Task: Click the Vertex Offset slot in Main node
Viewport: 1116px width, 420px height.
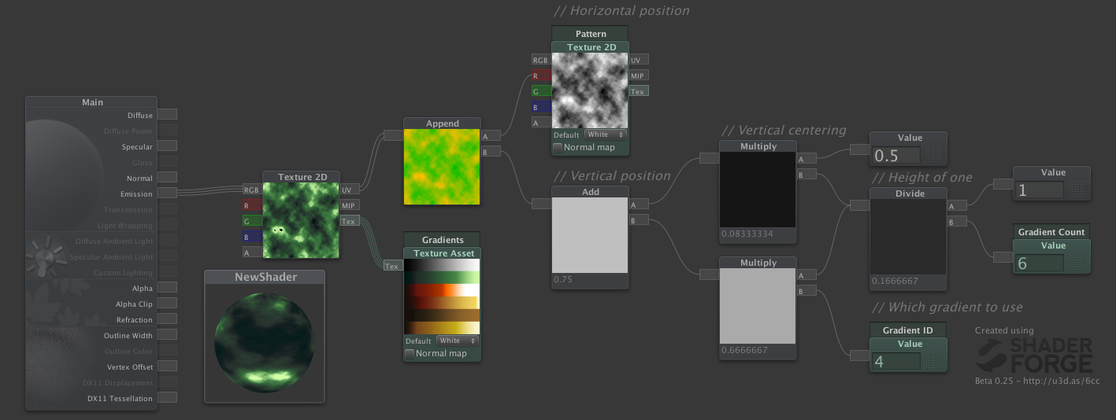Action: click(x=166, y=367)
